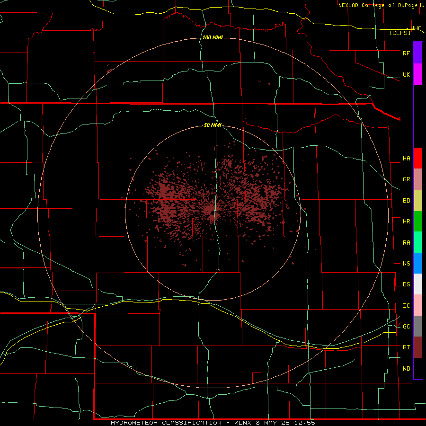This screenshot has width=426, height=426.
Task: Click the GR legend label
Action: tap(406, 179)
